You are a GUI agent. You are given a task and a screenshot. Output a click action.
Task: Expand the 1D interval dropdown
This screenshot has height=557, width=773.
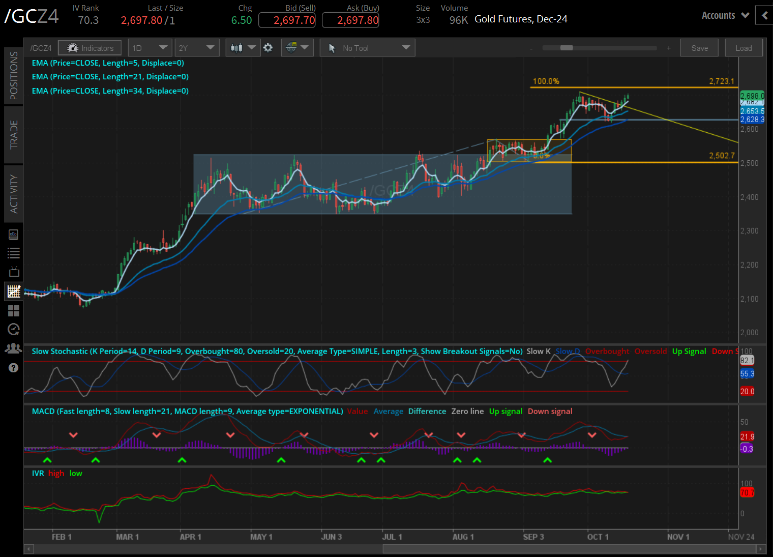coord(150,48)
